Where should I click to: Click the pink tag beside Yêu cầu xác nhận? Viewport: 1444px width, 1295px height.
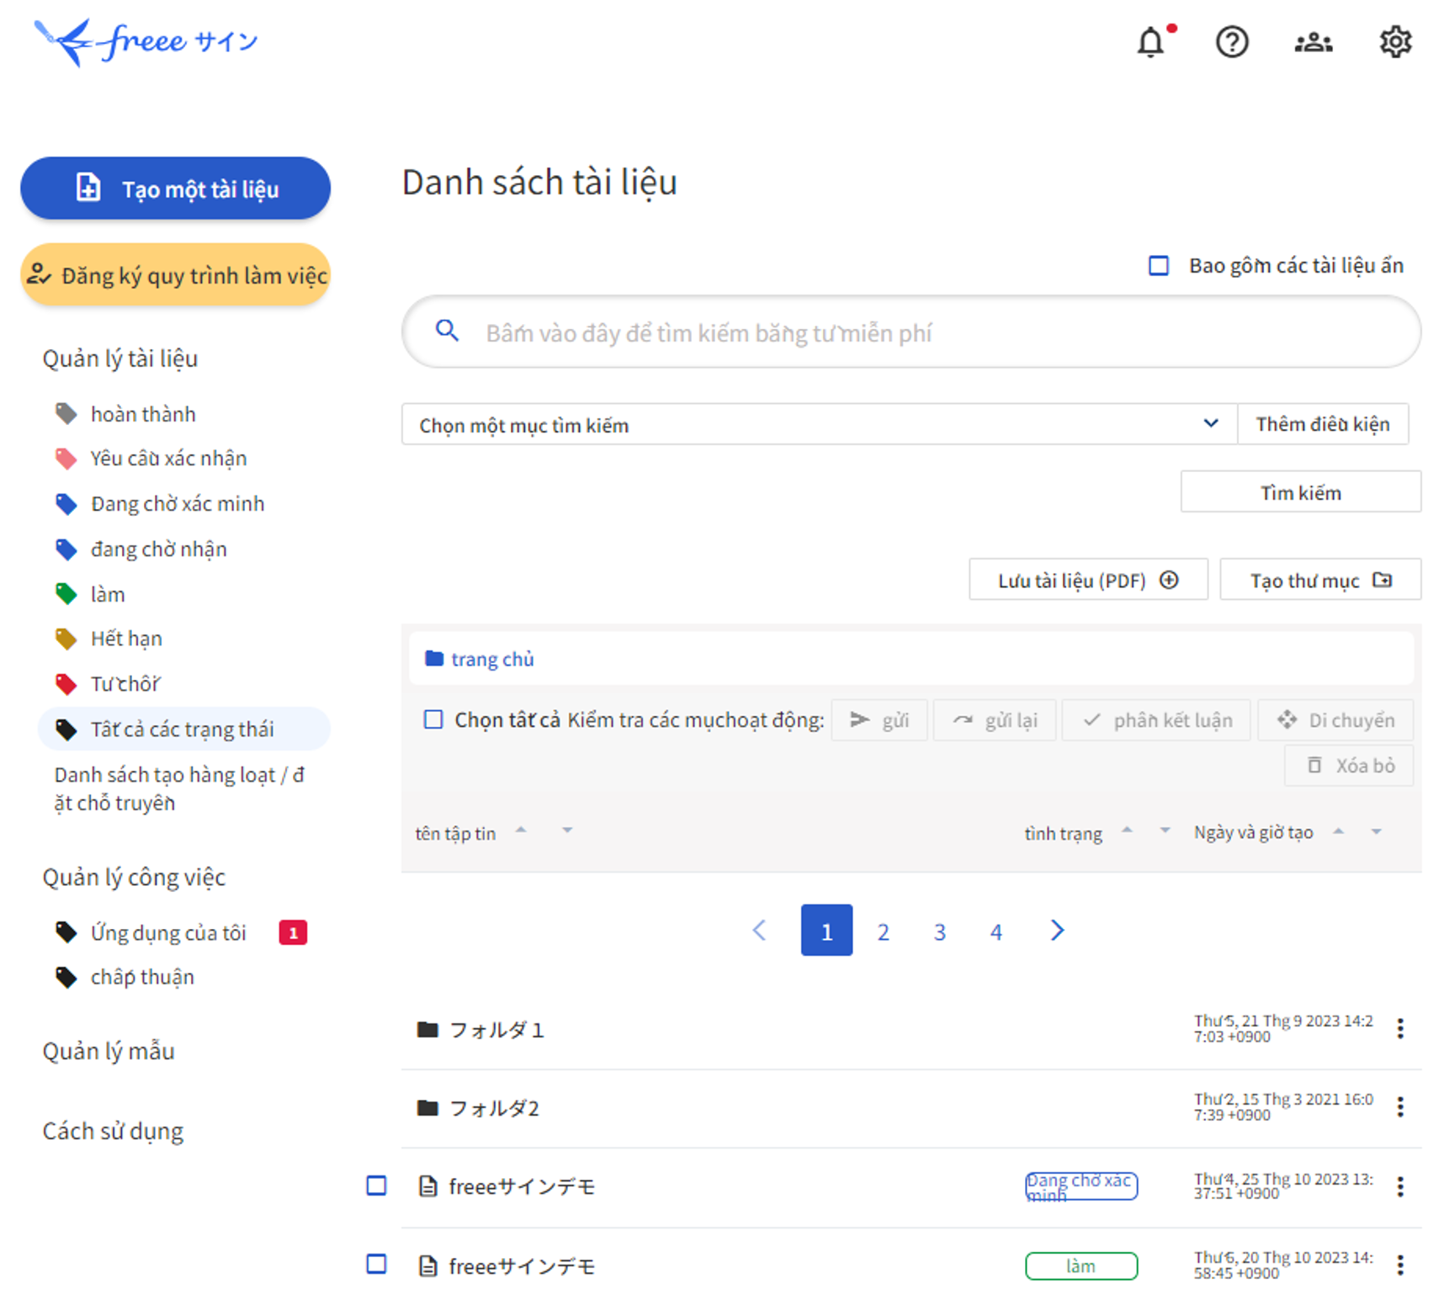[x=66, y=459]
